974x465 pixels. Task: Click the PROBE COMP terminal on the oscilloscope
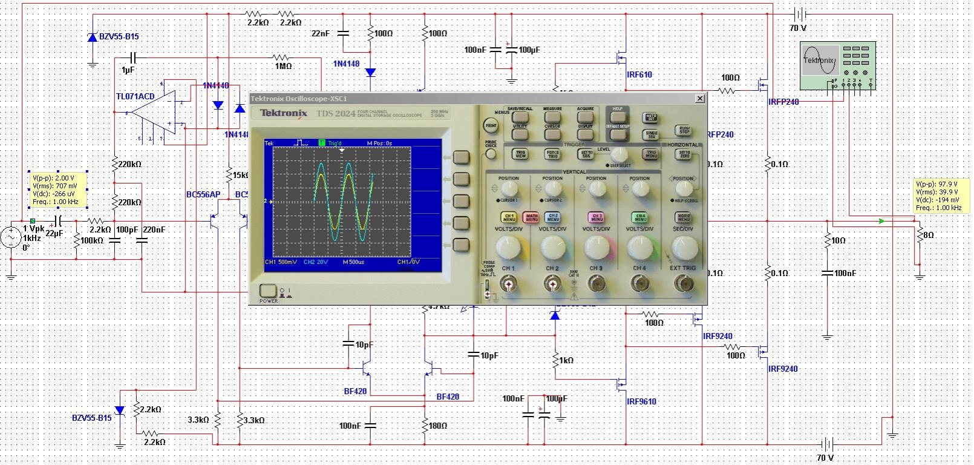488,288
